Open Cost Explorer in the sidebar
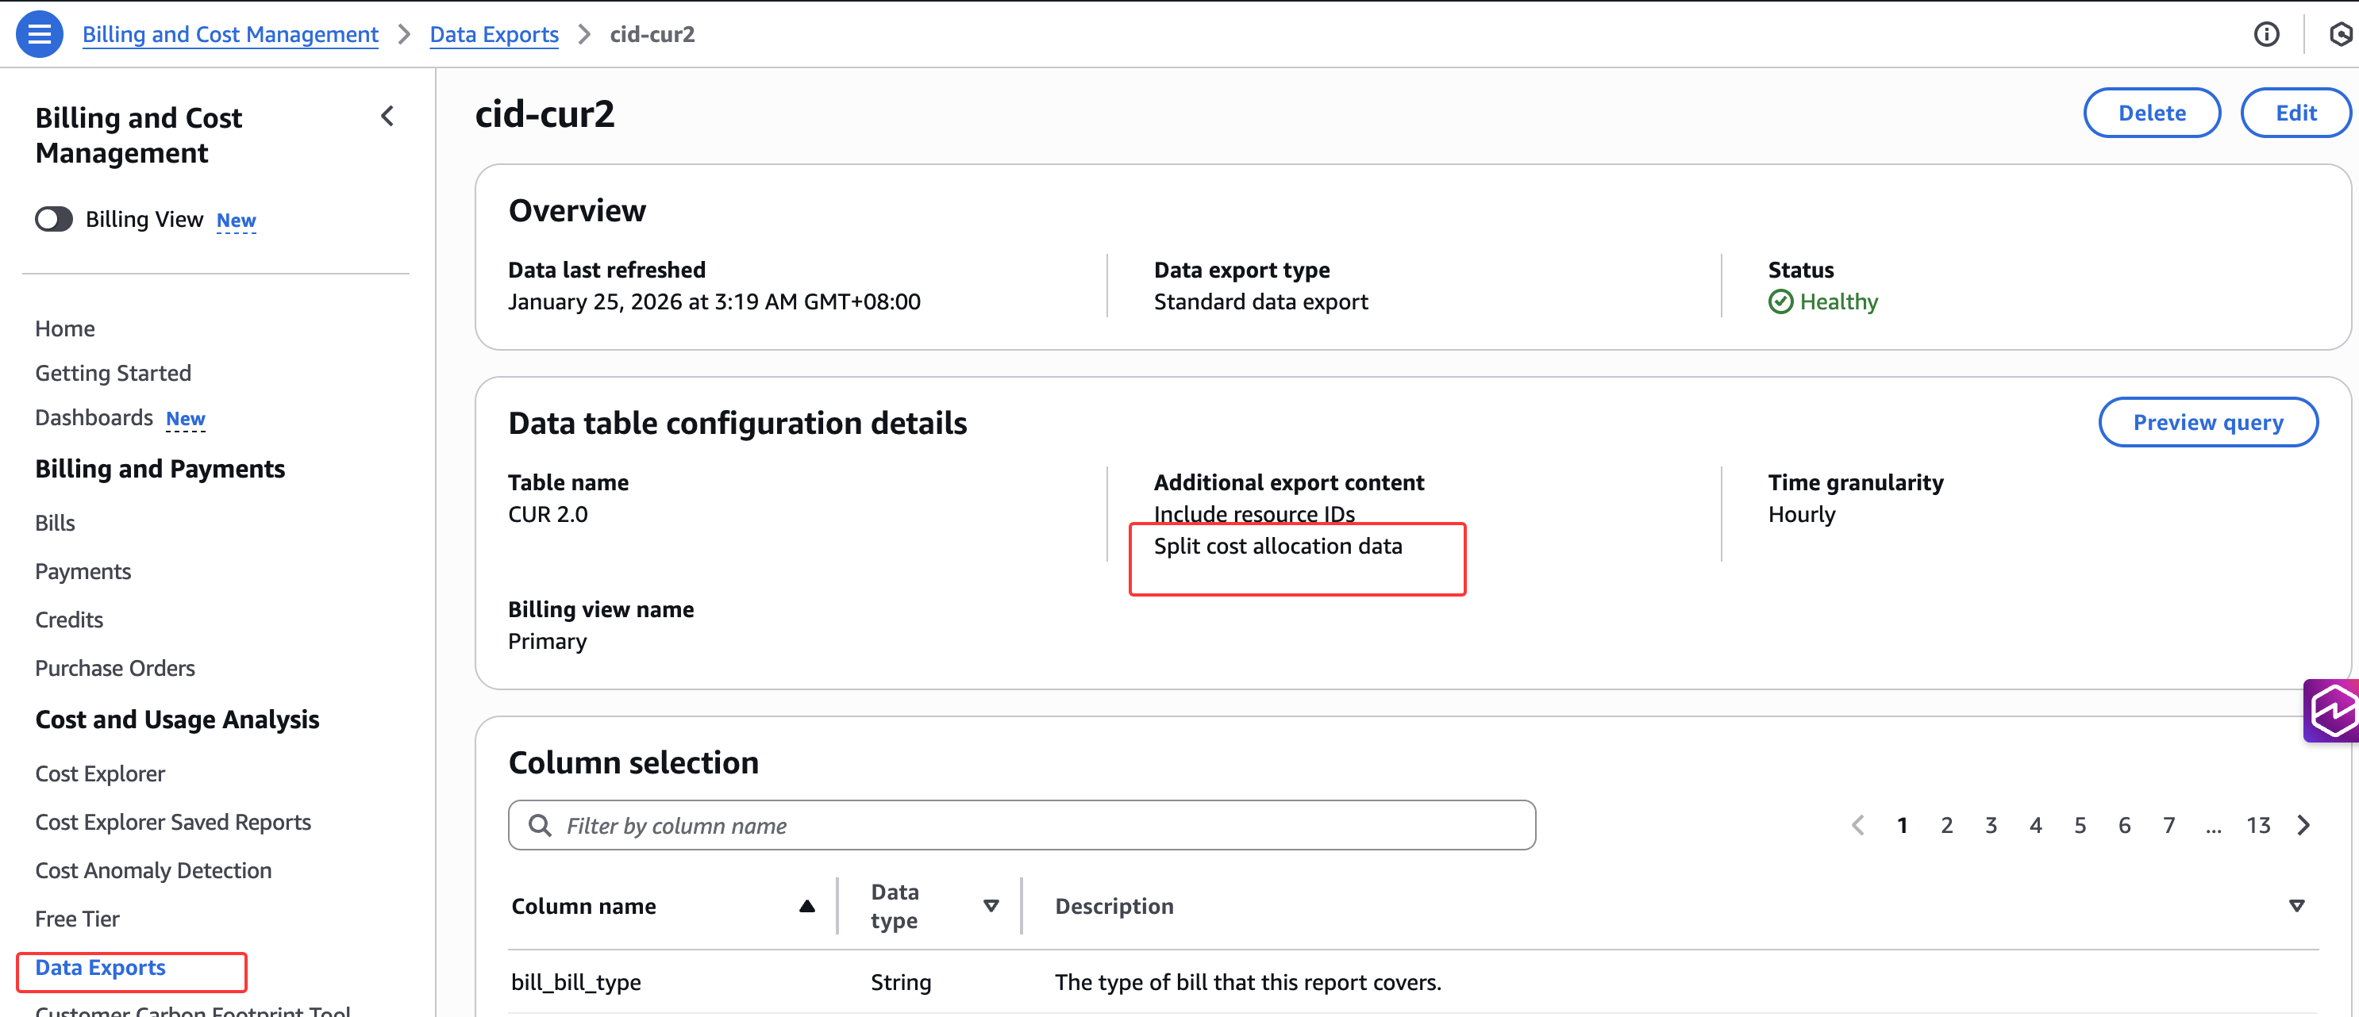Image resolution: width=2359 pixels, height=1017 pixels. [x=100, y=773]
